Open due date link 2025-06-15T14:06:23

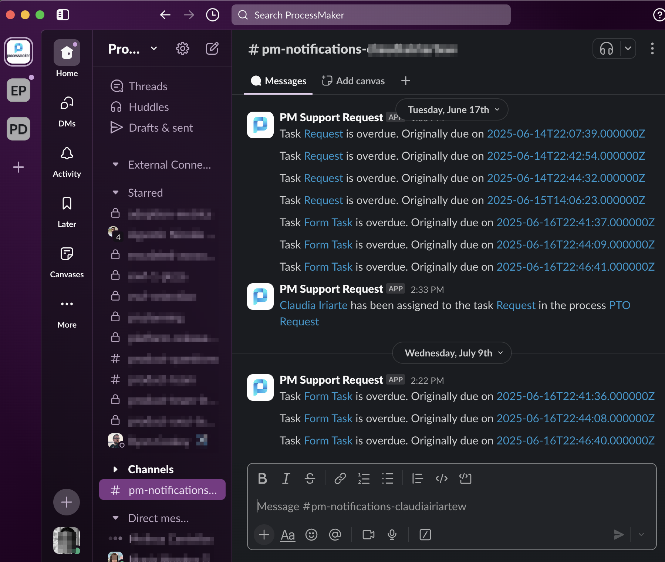click(566, 200)
